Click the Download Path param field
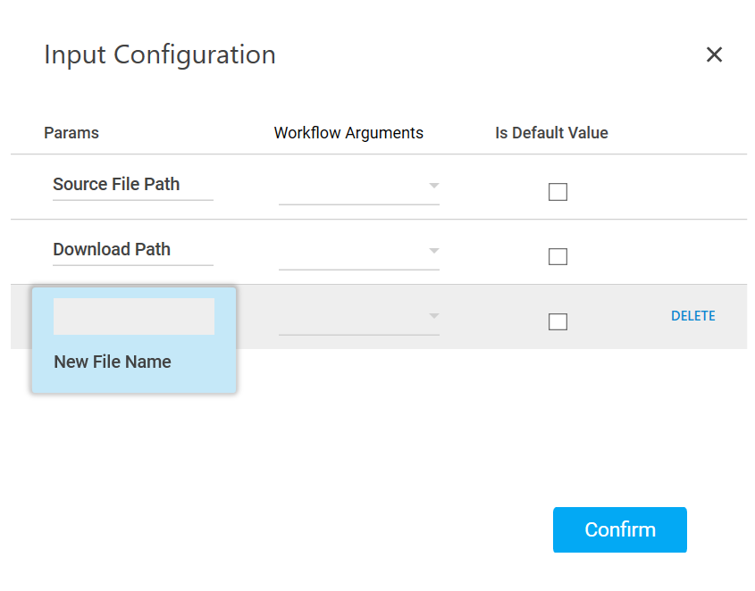 coord(132,250)
